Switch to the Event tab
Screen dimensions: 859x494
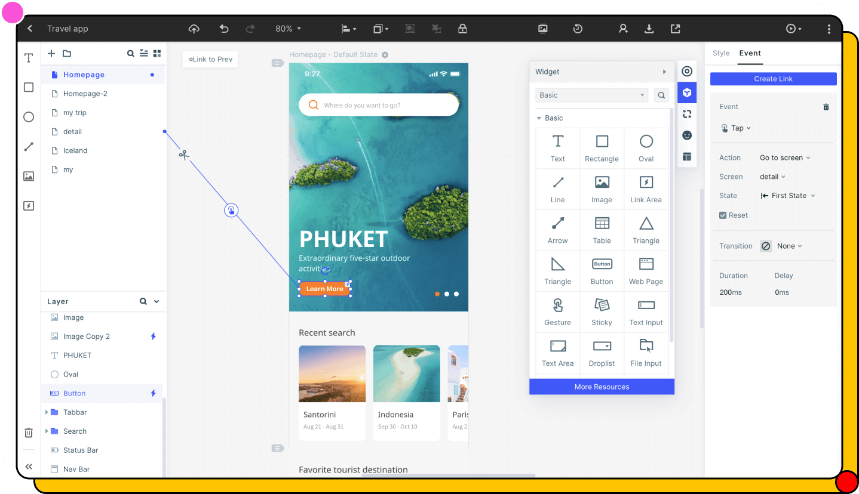pos(750,53)
